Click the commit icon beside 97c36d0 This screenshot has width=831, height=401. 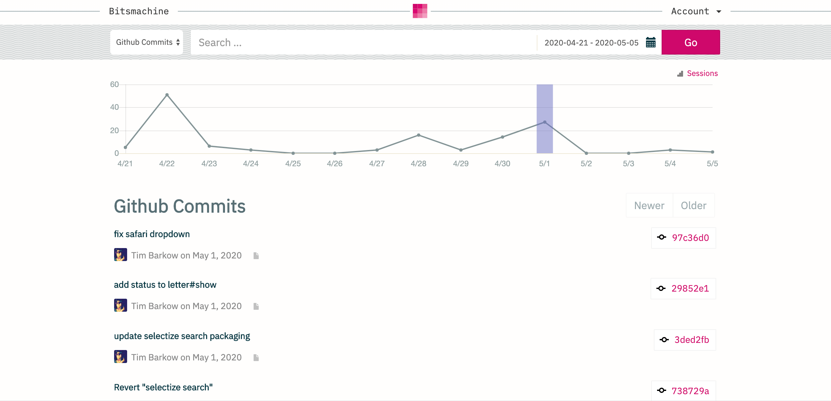coord(662,237)
